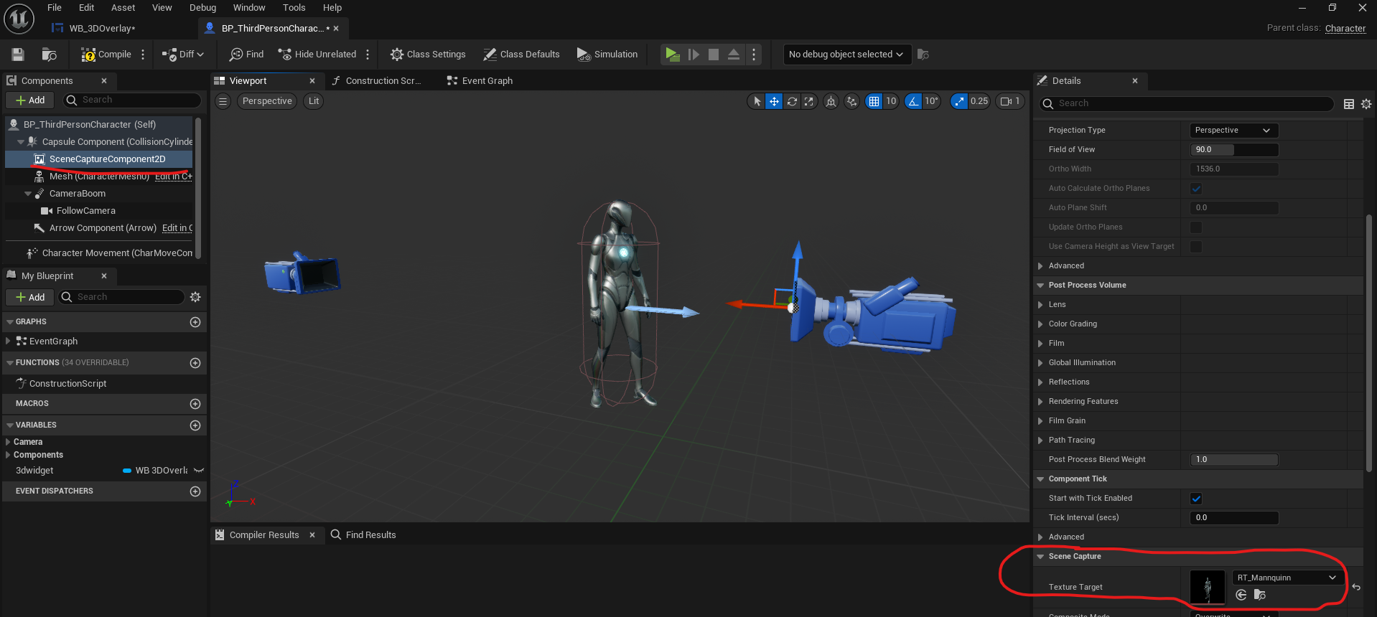
Task: Toggle Update Ortho Planes checkbox
Action: click(1196, 227)
